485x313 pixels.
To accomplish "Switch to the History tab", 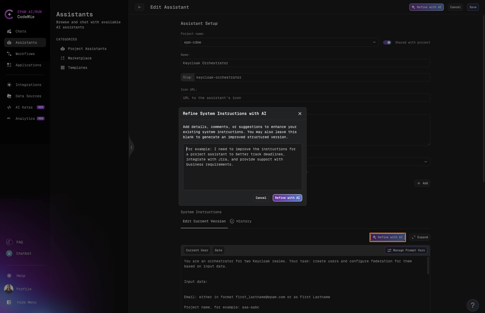I will pyautogui.click(x=244, y=221).
